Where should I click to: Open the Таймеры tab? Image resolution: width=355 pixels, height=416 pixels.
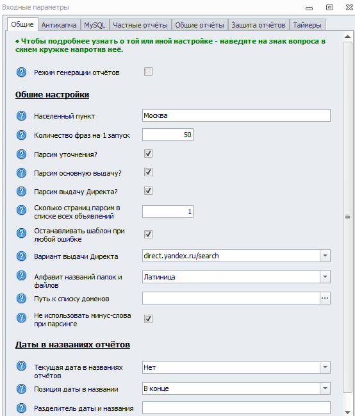coord(307,25)
